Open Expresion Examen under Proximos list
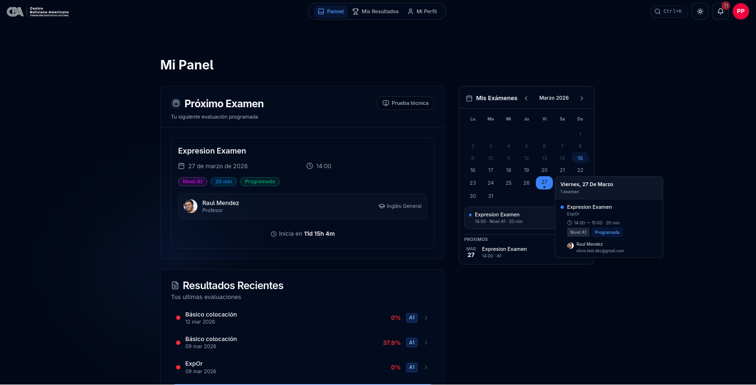The height and width of the screenshot is (385, 756). pos(504,252)
